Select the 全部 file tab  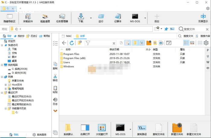tap(80, 36)
